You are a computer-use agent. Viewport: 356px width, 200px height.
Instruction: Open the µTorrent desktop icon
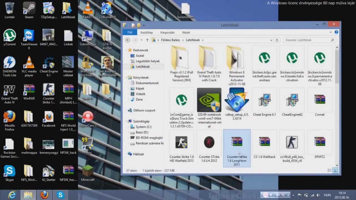[9, 37]
